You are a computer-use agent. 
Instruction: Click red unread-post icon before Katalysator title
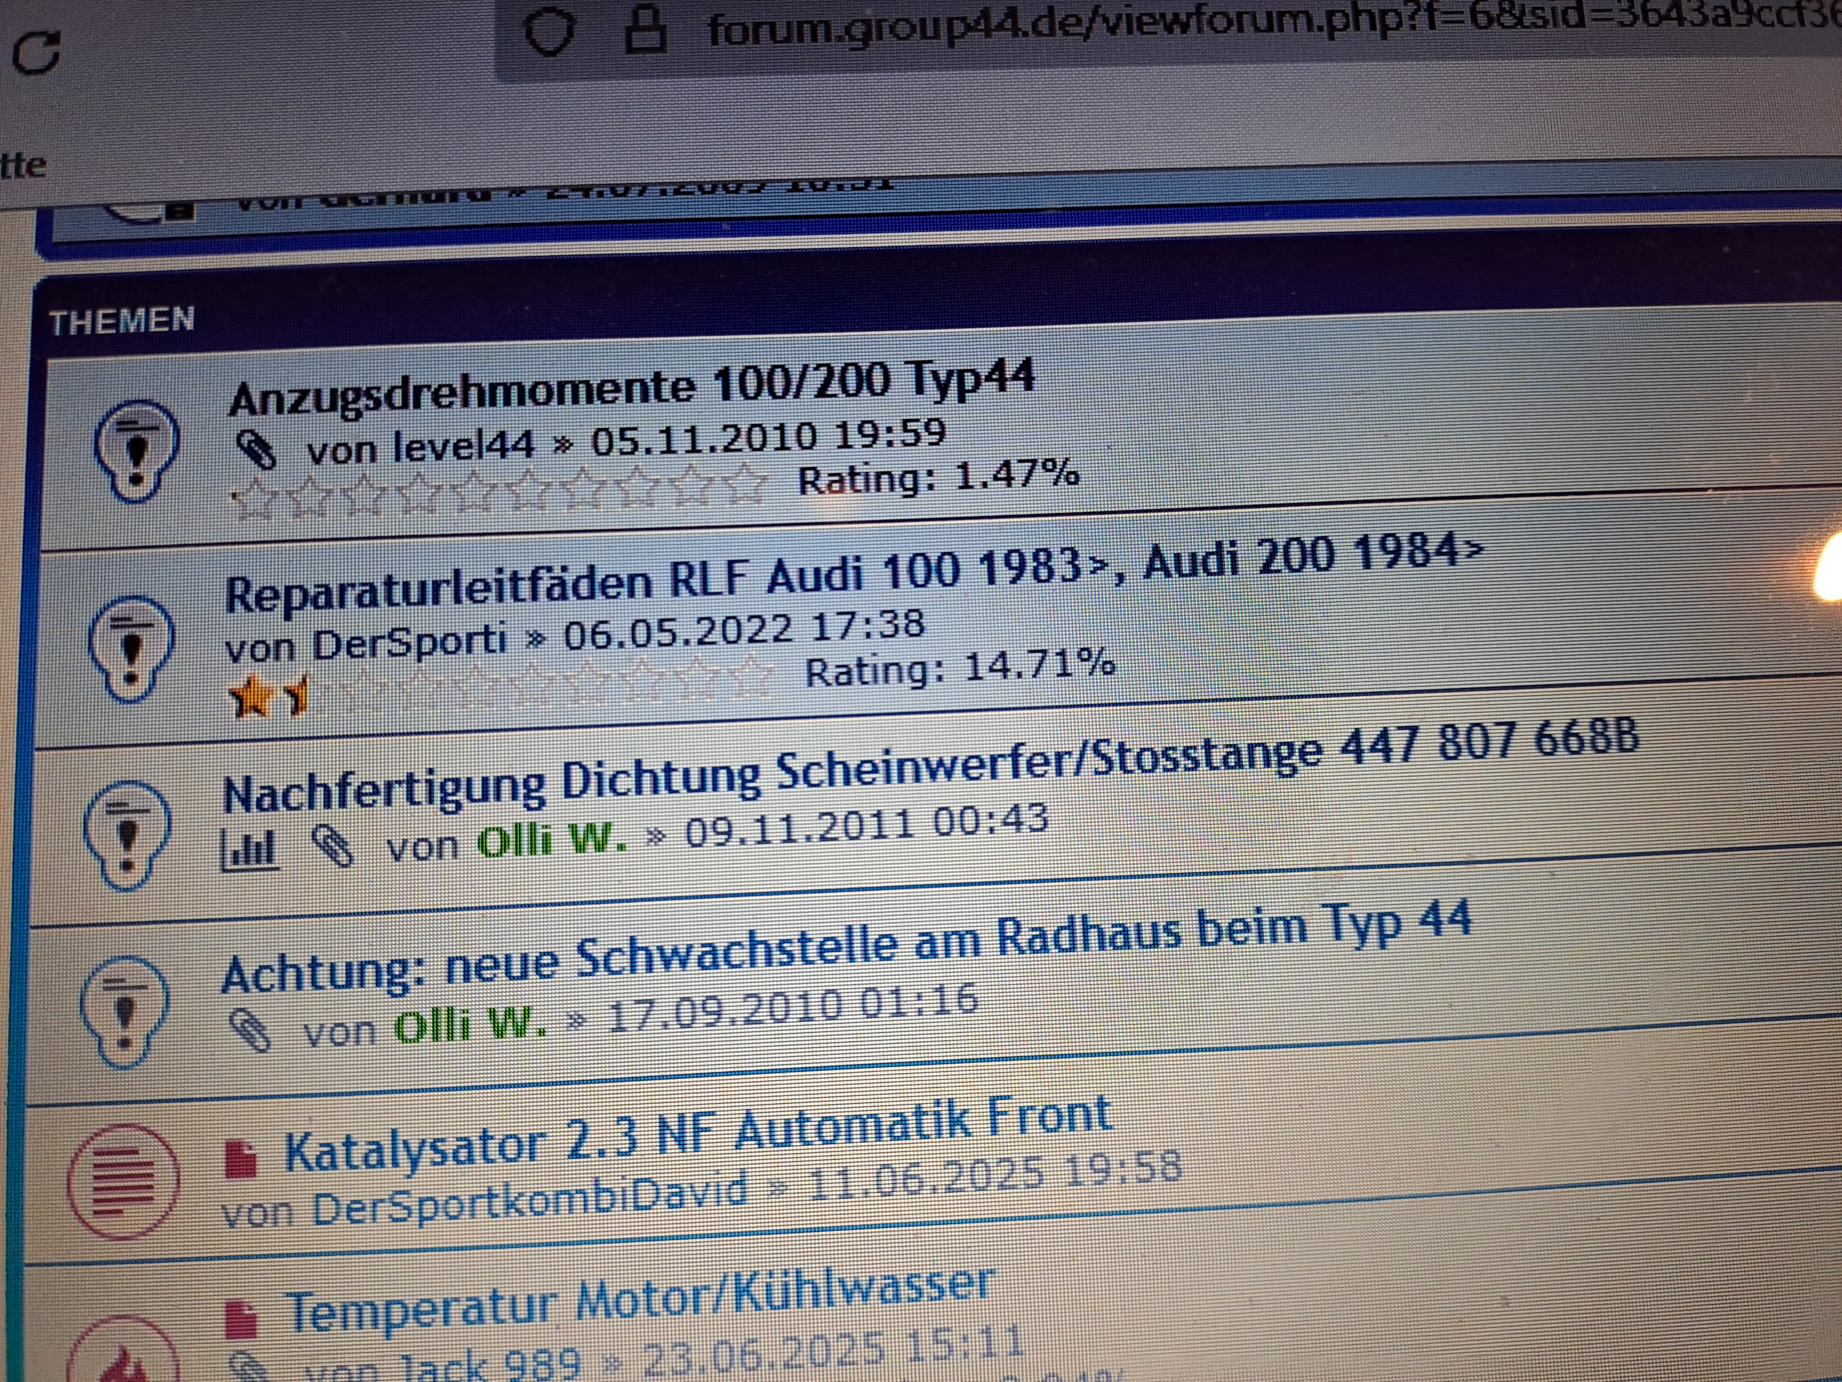[x=241, y=1159]
